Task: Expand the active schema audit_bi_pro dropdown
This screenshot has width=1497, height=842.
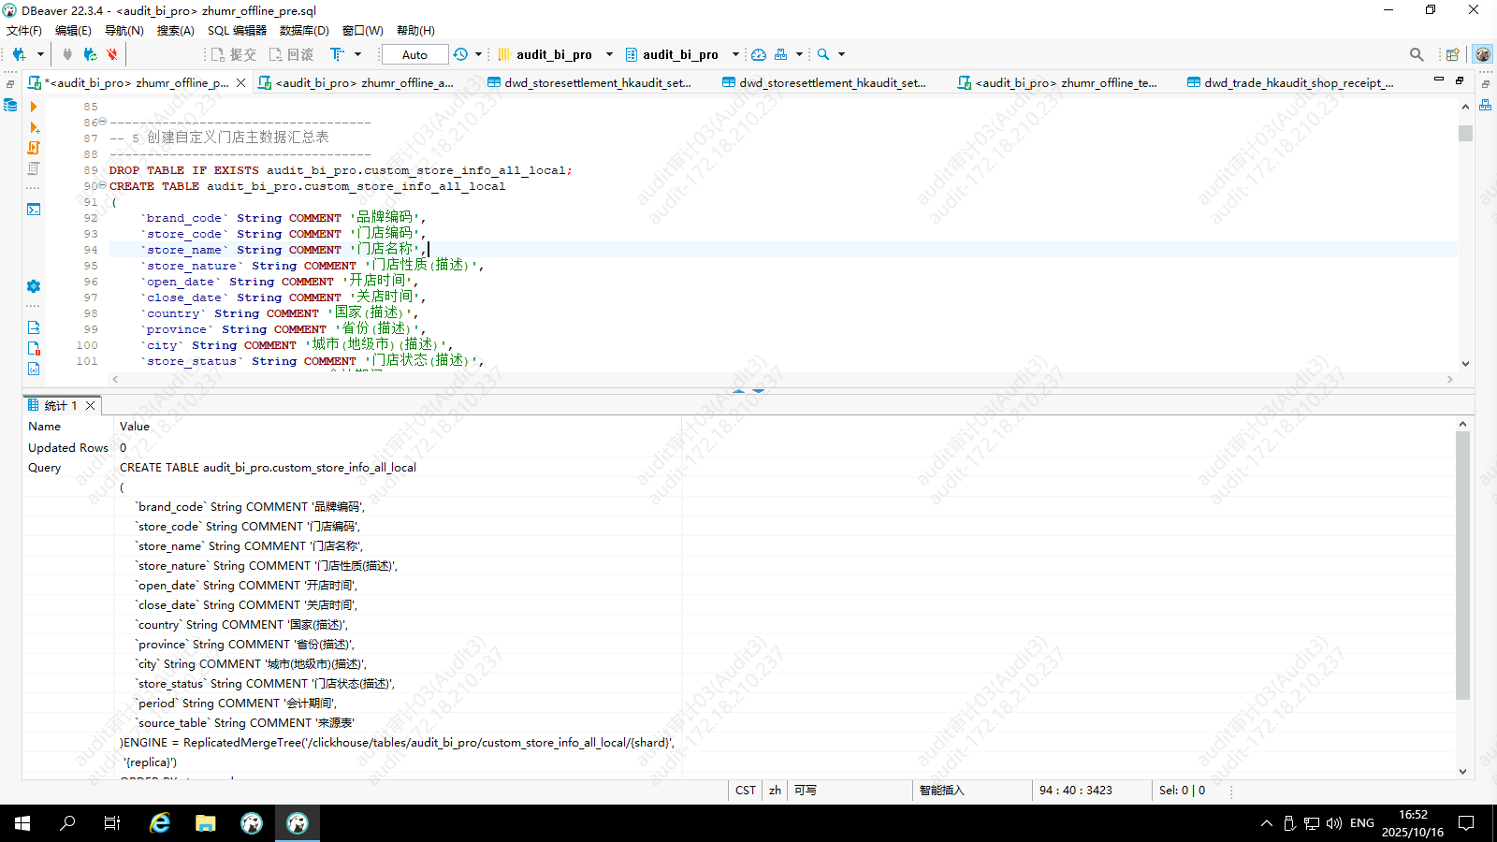Action: tap(682, 54)
